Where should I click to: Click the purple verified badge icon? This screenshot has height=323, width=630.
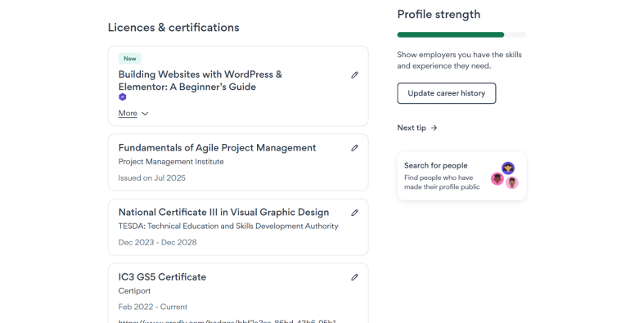click(123, 96)
